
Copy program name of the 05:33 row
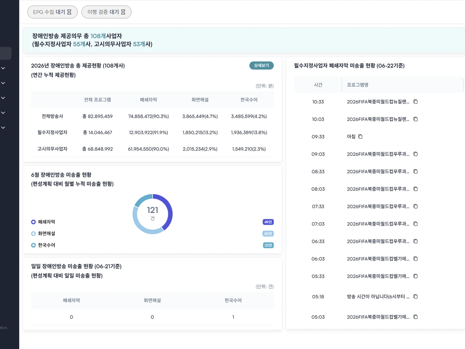[x=416, y=276]
